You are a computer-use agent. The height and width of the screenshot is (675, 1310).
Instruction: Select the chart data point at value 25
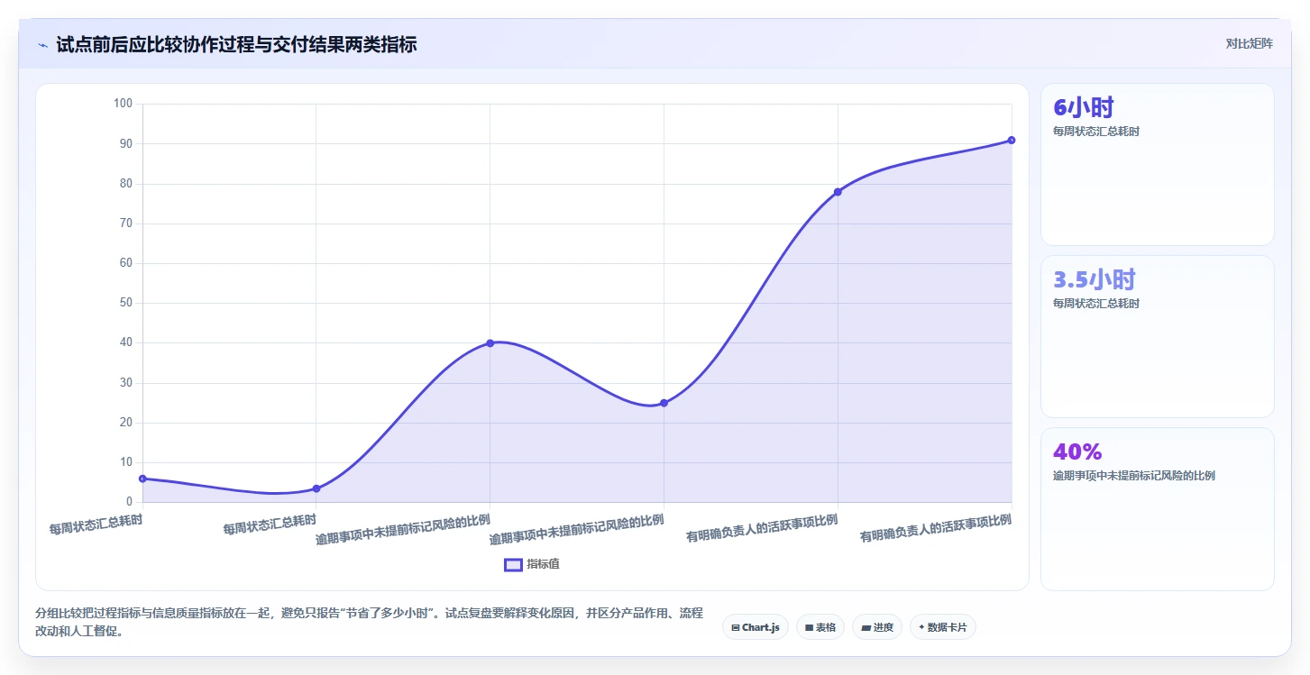point(664,403)
